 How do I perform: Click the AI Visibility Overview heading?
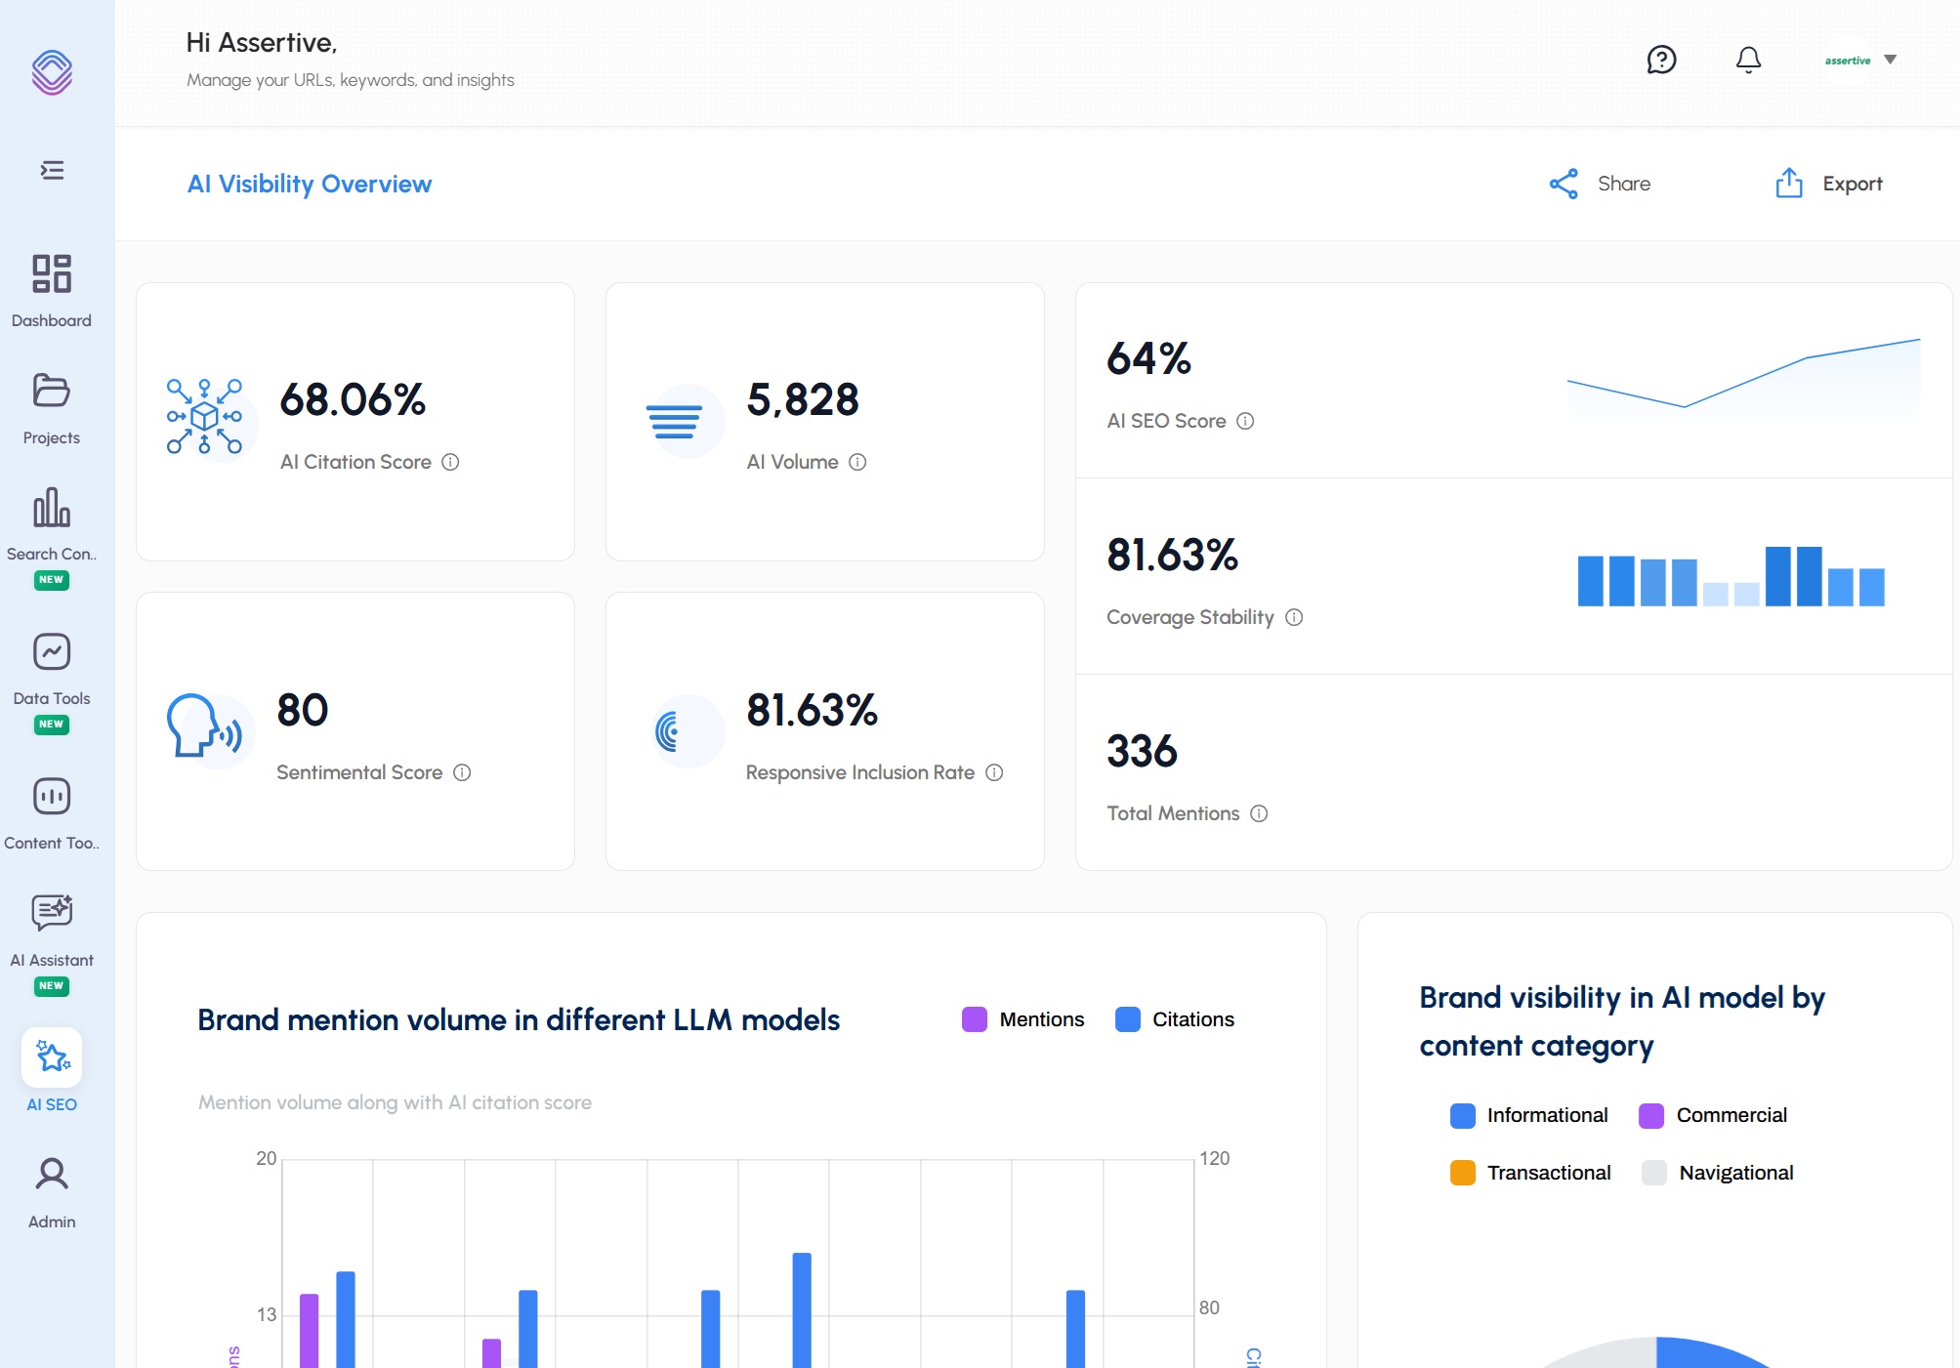point(310,184)
